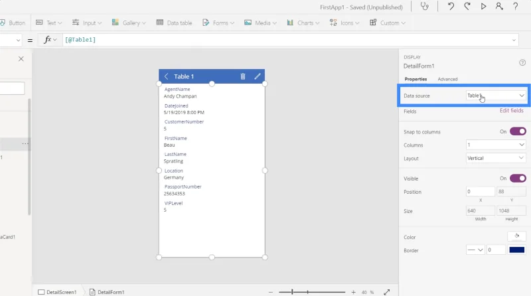Open the Charts insert menu
The height and width of the screenshot is (296, 531).
point(303,23)
